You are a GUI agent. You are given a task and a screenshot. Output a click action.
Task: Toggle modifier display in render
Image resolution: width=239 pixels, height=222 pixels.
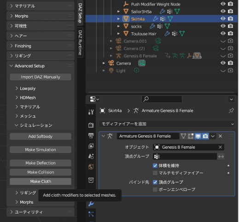coord(205,136)
